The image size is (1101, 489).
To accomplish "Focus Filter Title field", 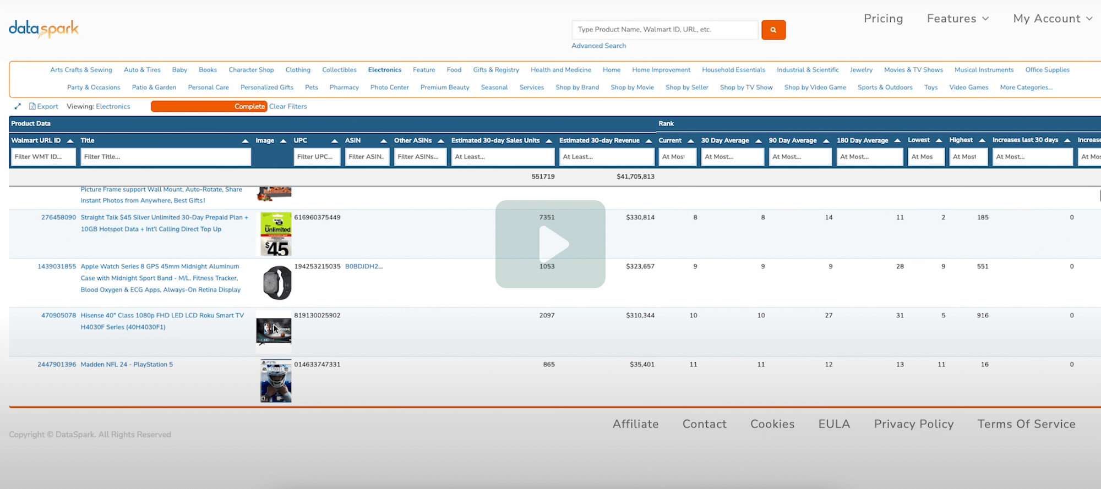I will click(166, 157).
